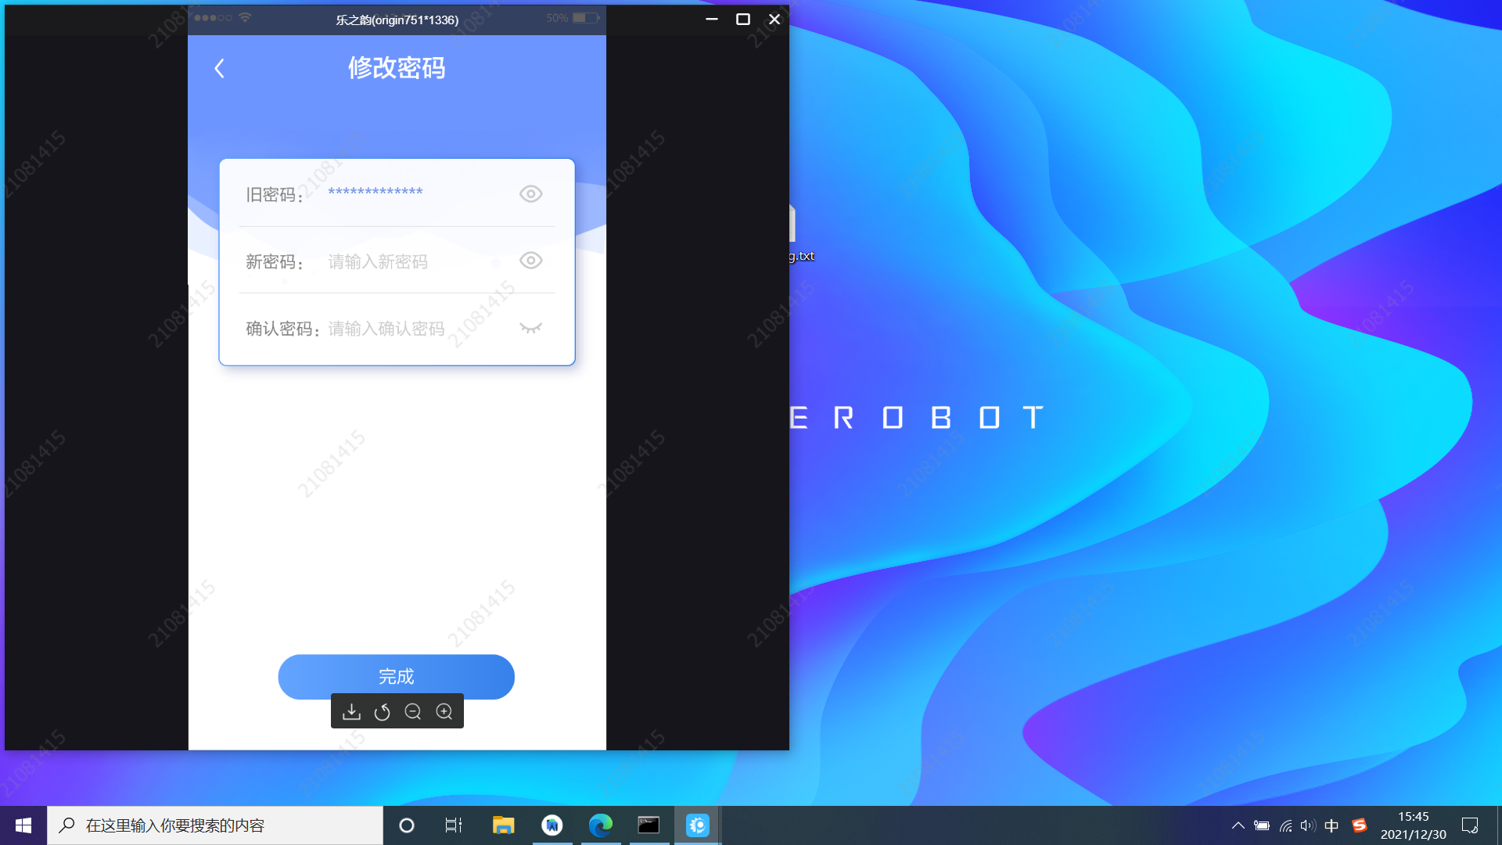Open Android Studio from the taskbar
This screenshot has height=845, width=1502.
point(553,825)
